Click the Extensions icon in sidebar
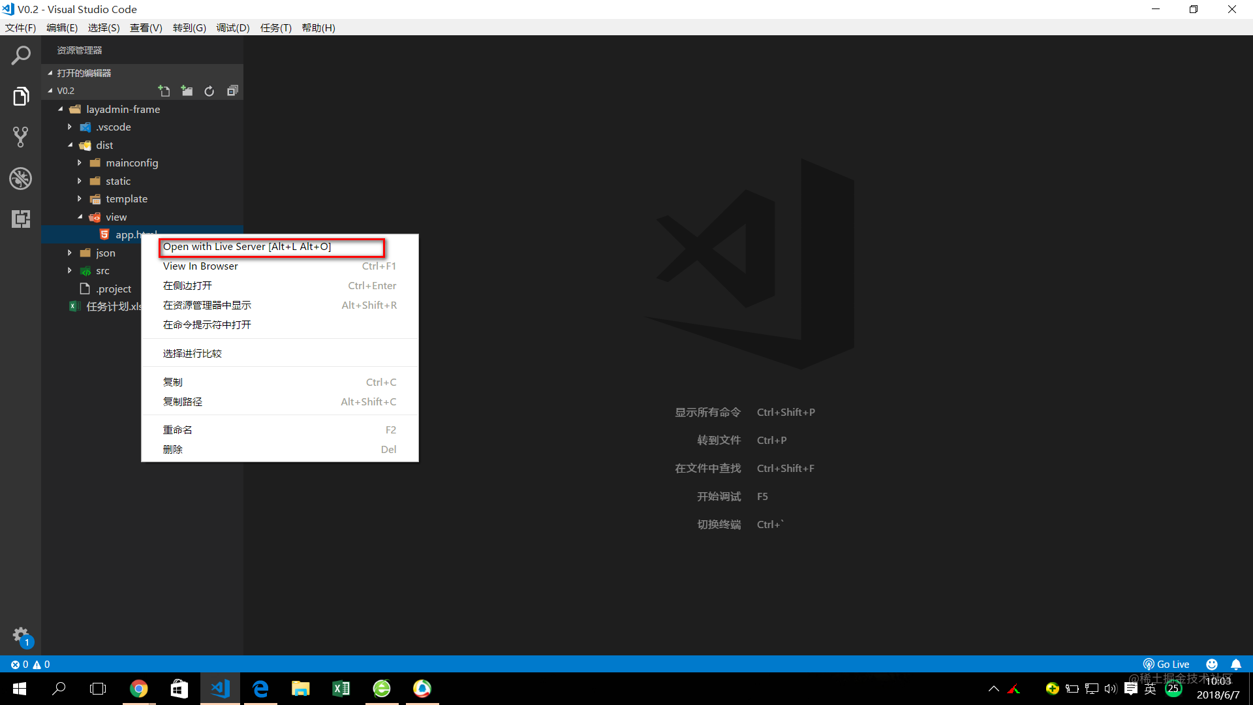Viewport: 1253px width, 705px height. coord(21,219)
